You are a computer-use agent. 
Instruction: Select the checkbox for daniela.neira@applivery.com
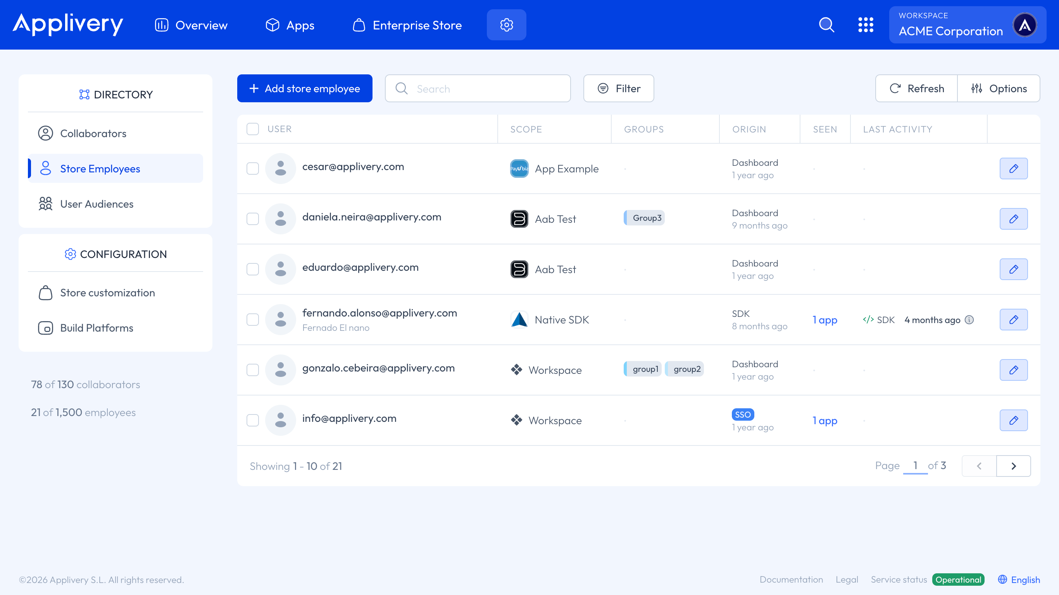[252, 219]
